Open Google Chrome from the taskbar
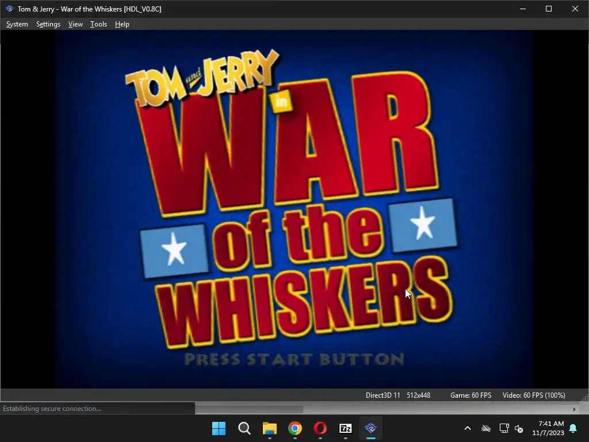 click(295, 428)
